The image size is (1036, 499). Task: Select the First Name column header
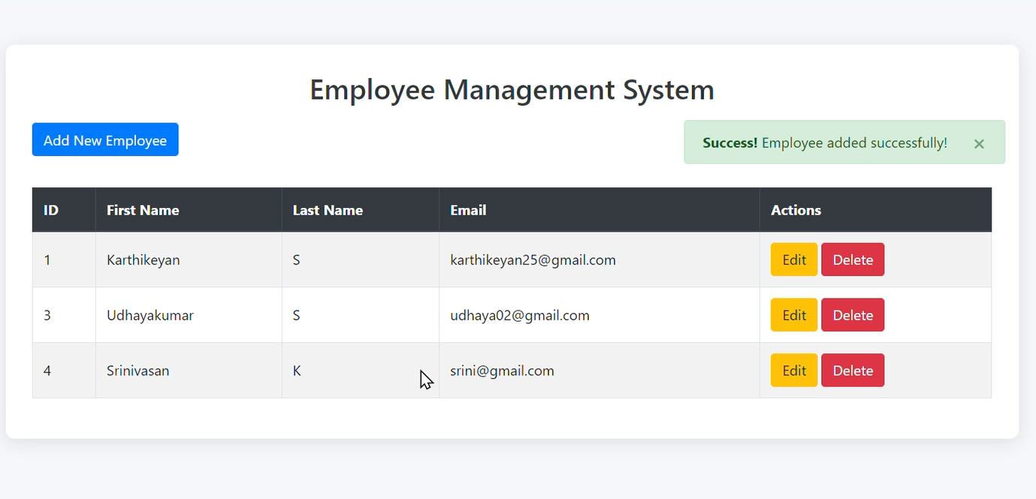(x=143, y=209)
